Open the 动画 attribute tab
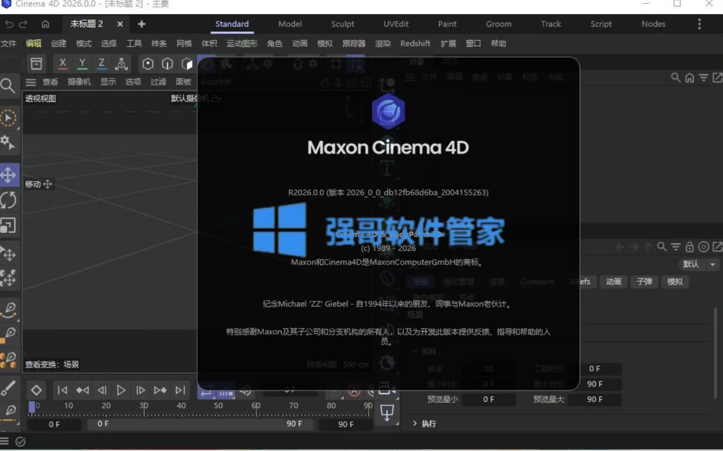The height and width of the screenshot is (451, 723). pyautogui.click(x=613, y=282)
